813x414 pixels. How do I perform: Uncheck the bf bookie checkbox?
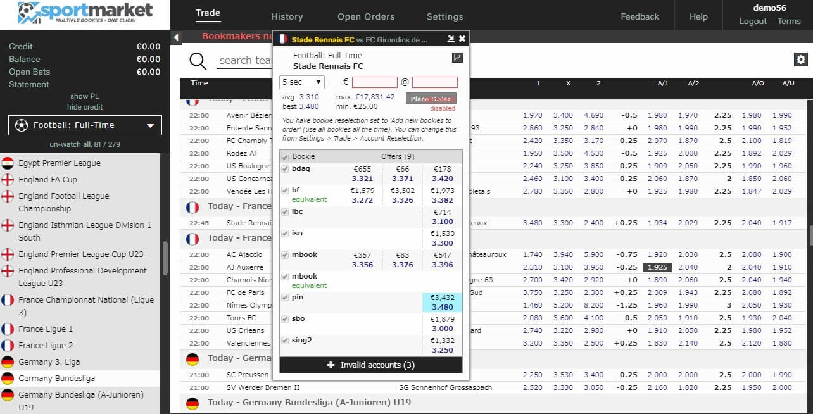point(285,190)
